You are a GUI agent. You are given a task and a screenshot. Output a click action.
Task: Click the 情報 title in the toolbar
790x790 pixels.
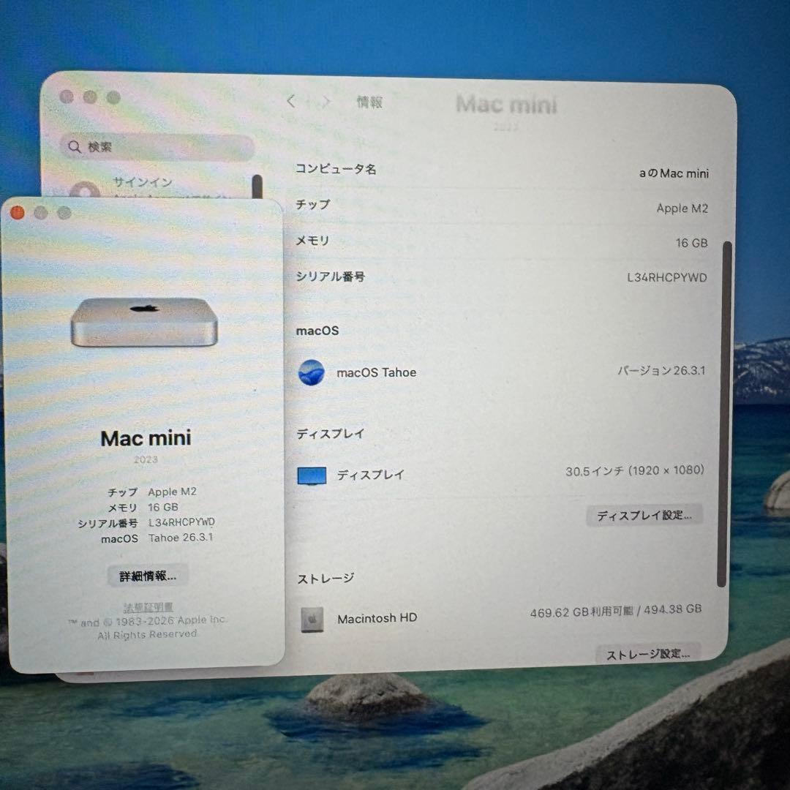tap(370, 102)
